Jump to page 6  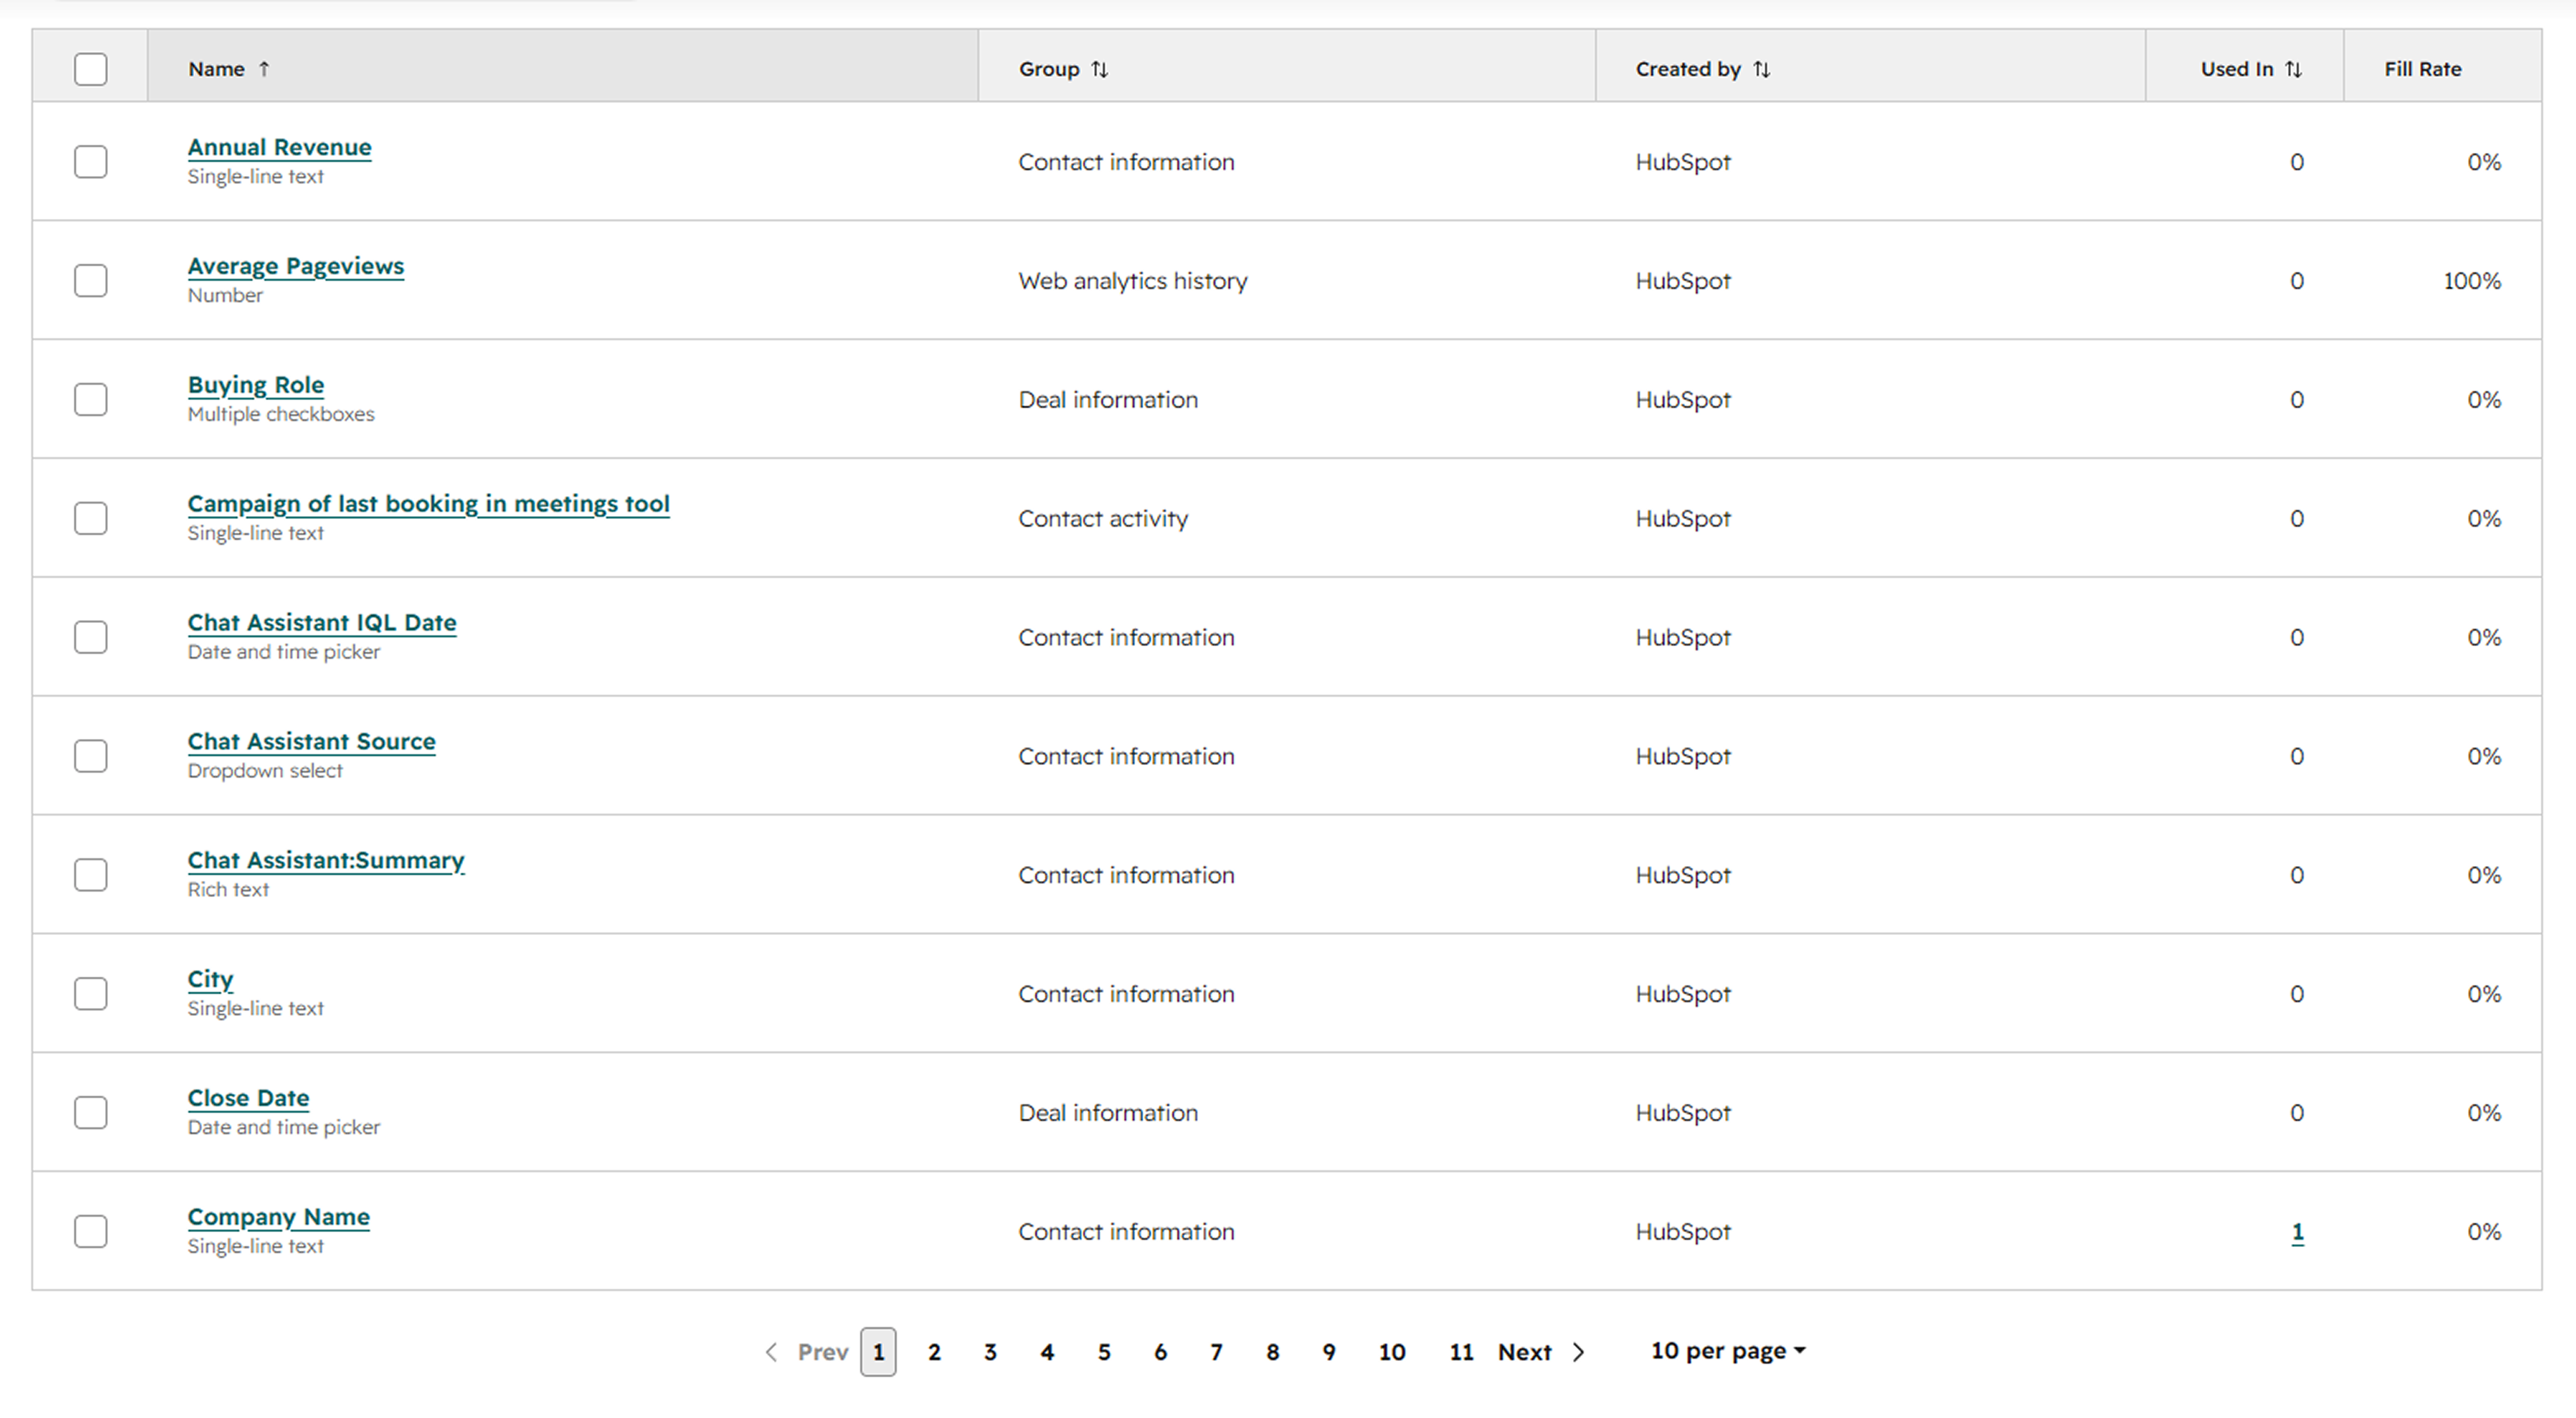pos(1160,1352)
